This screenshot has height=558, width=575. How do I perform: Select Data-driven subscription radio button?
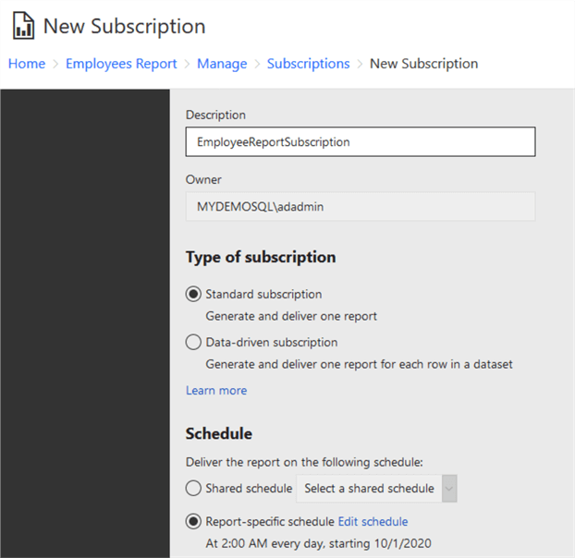click(x=193, y=343)
